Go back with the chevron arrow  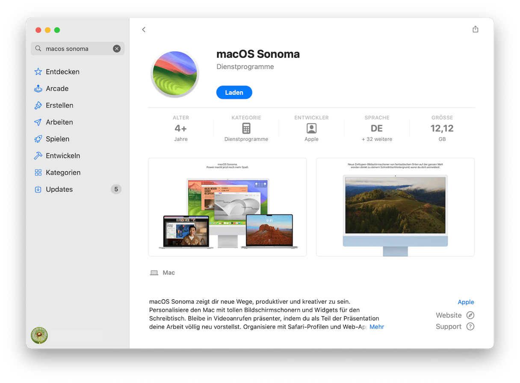pos(144,29)
